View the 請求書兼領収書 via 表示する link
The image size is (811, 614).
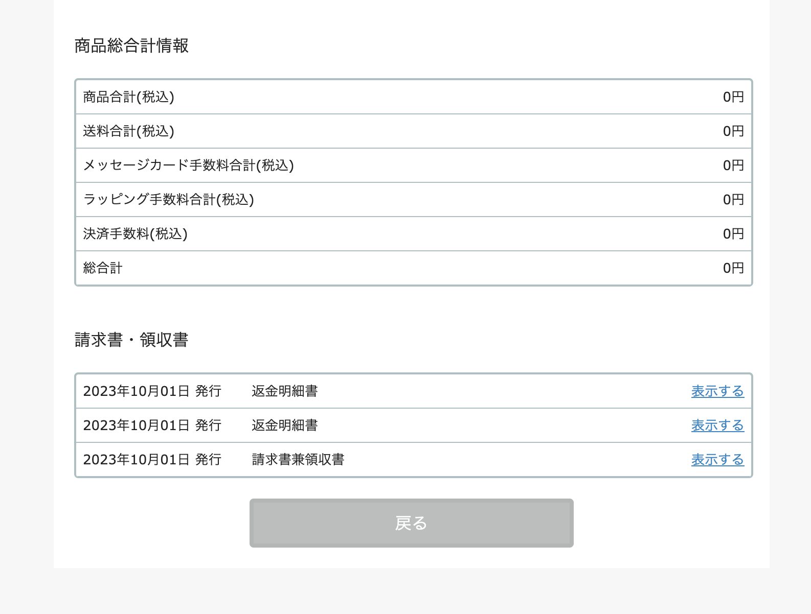[717, 460]
